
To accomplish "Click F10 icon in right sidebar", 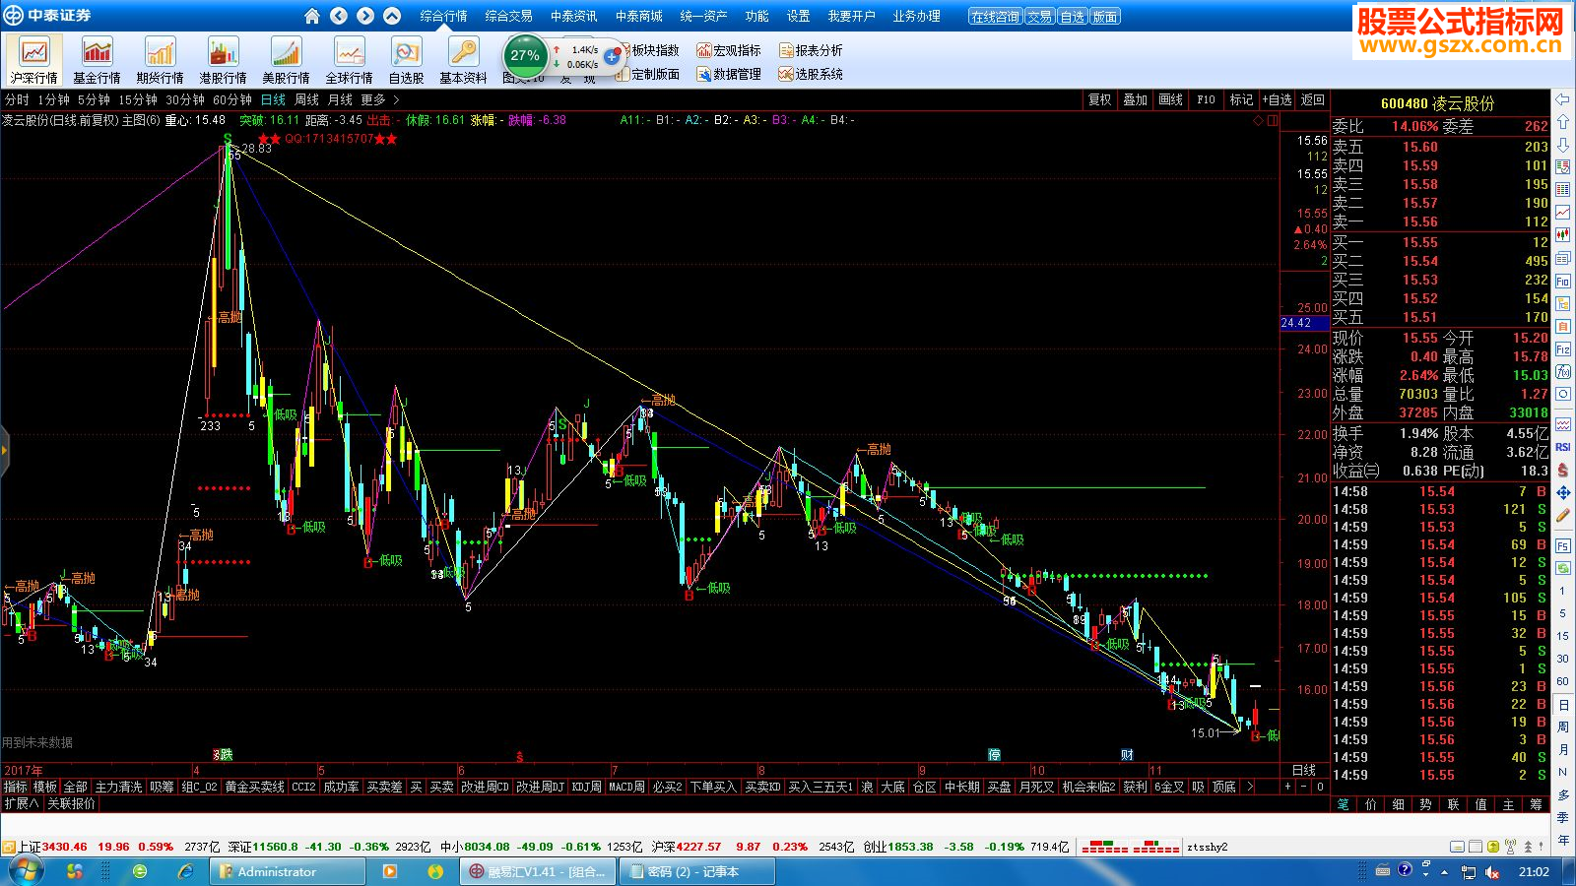I will click(1563, 282).
